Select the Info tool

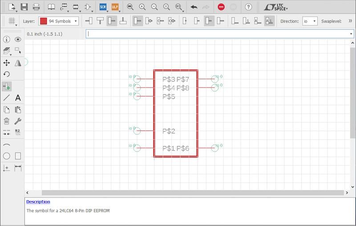[7, 40]
